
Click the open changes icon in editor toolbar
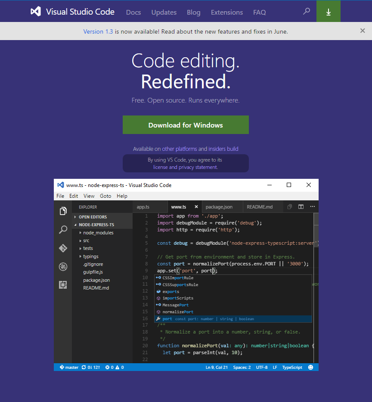289,207
